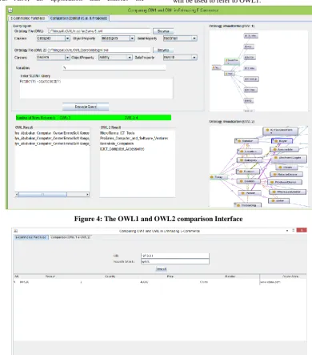Click Person node in OWL 2 graph
This screenshot has width=312, height=355.
[x=250, y=193]
